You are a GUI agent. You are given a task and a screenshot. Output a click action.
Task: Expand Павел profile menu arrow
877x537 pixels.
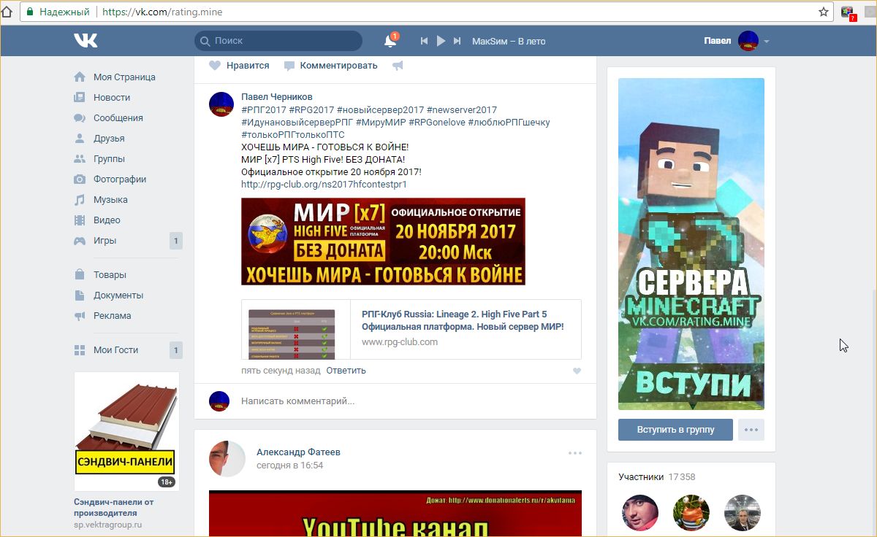click(766, 42)
